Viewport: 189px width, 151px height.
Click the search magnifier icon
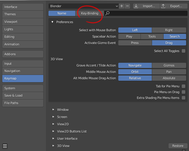click(x=107, y=13)
